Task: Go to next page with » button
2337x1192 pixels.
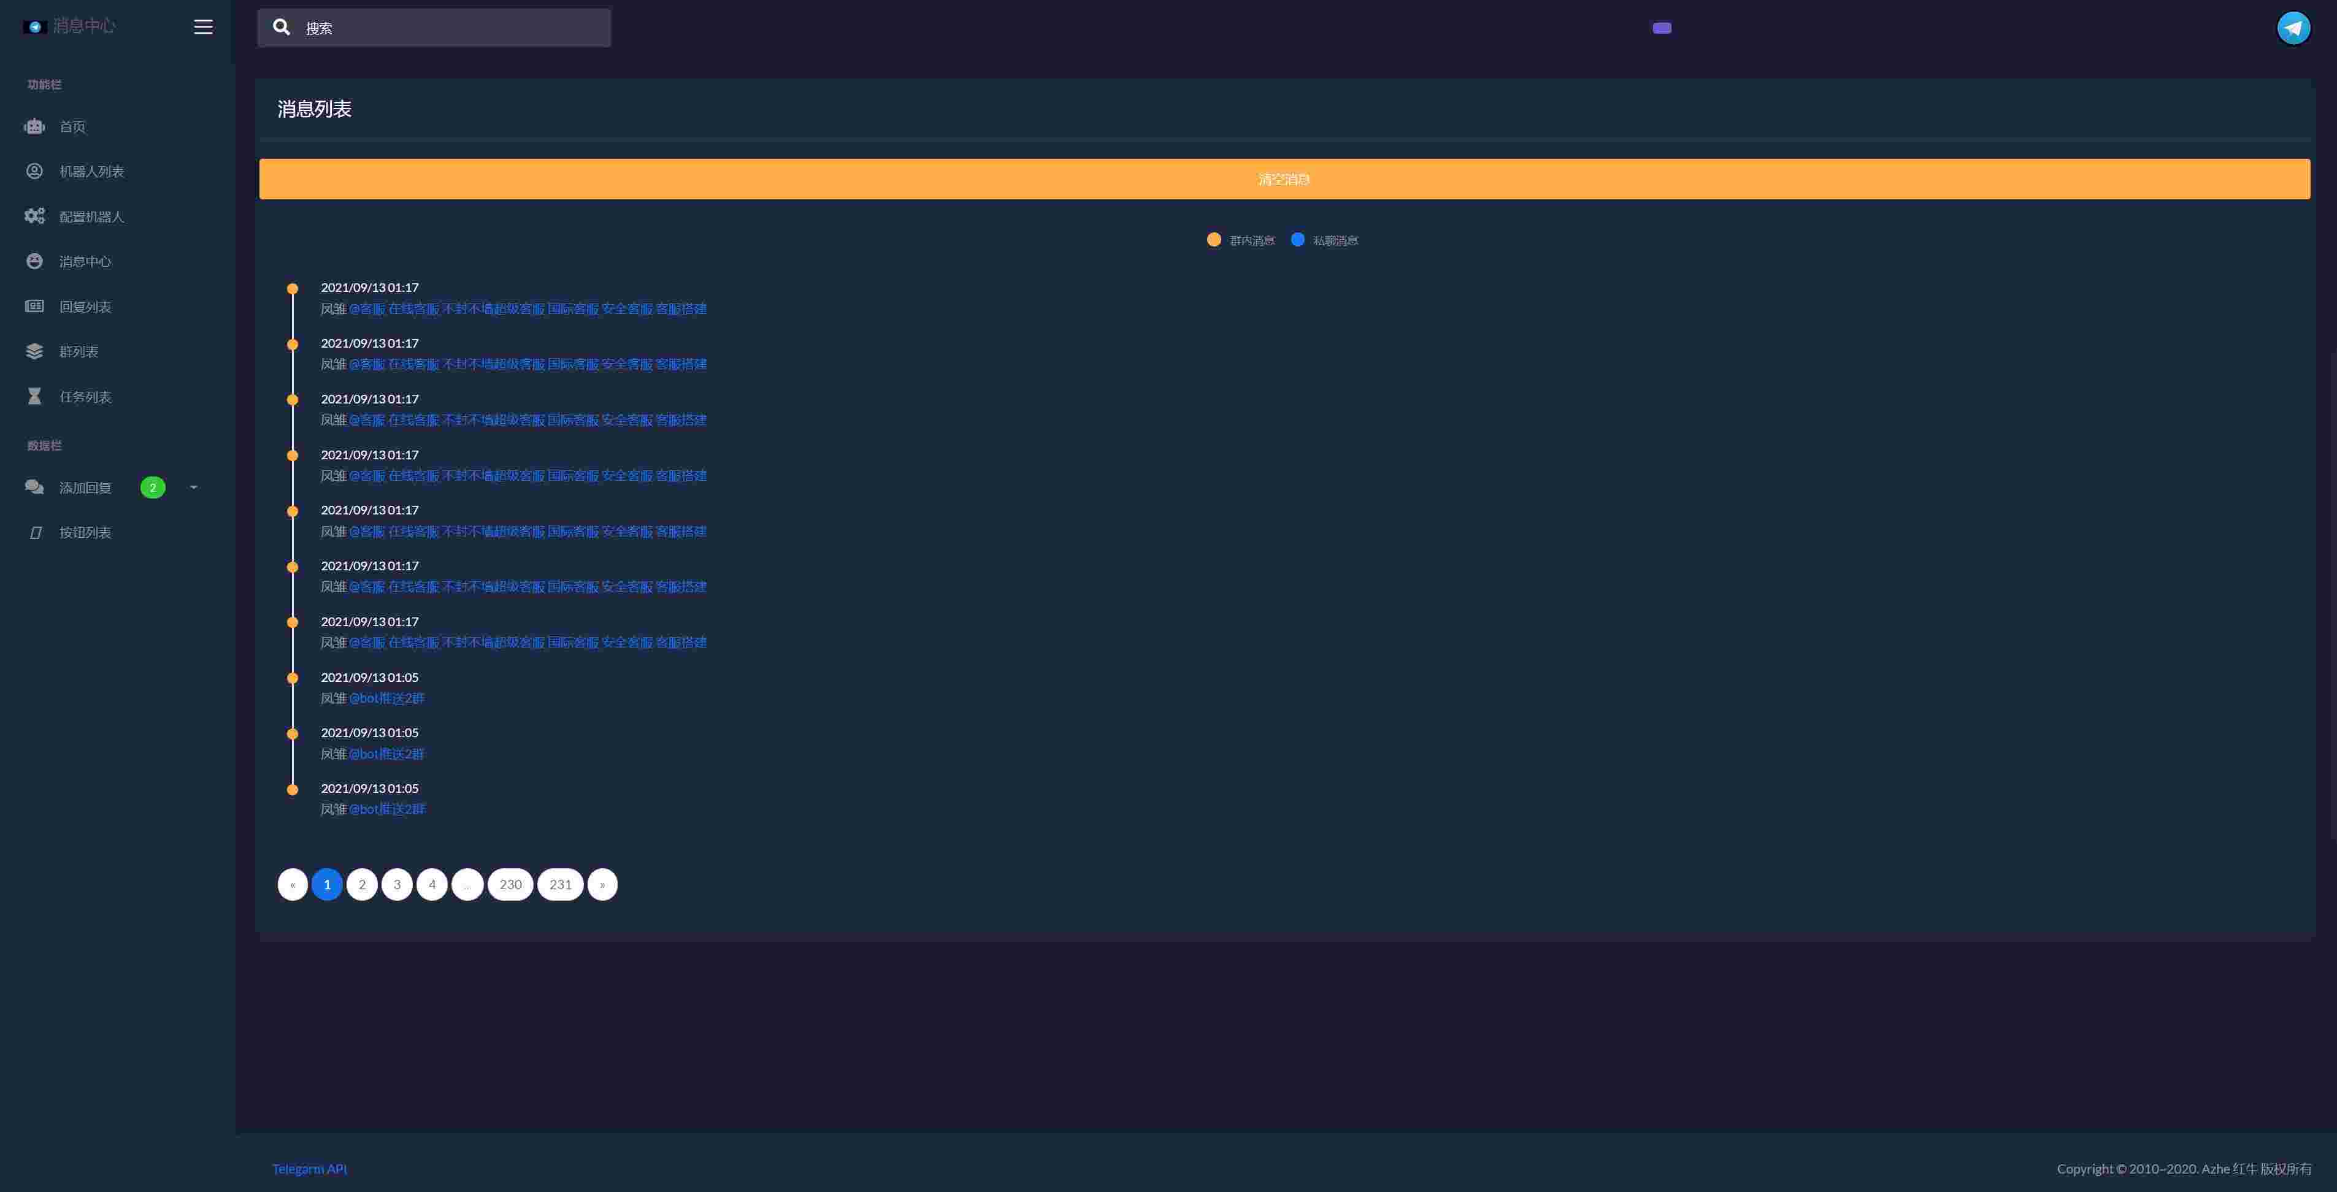Action: click(602, 884)
